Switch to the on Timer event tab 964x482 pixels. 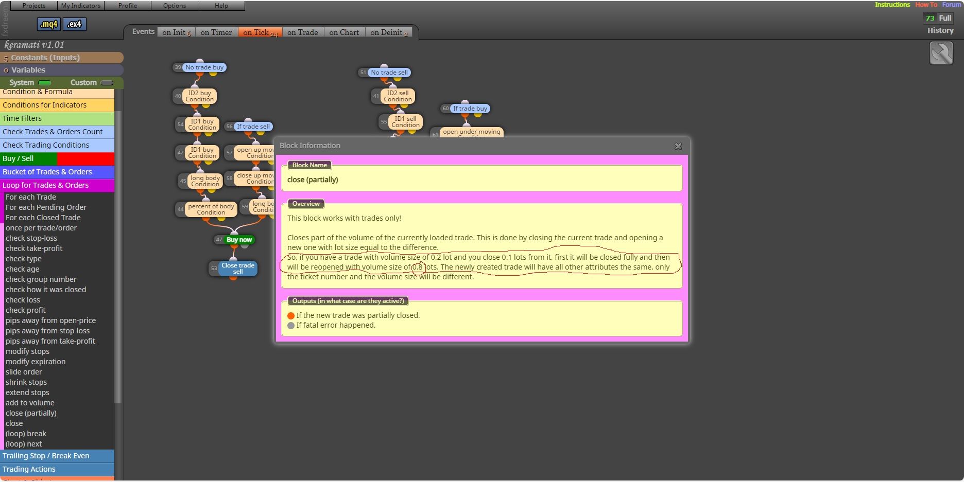point(216,32)
